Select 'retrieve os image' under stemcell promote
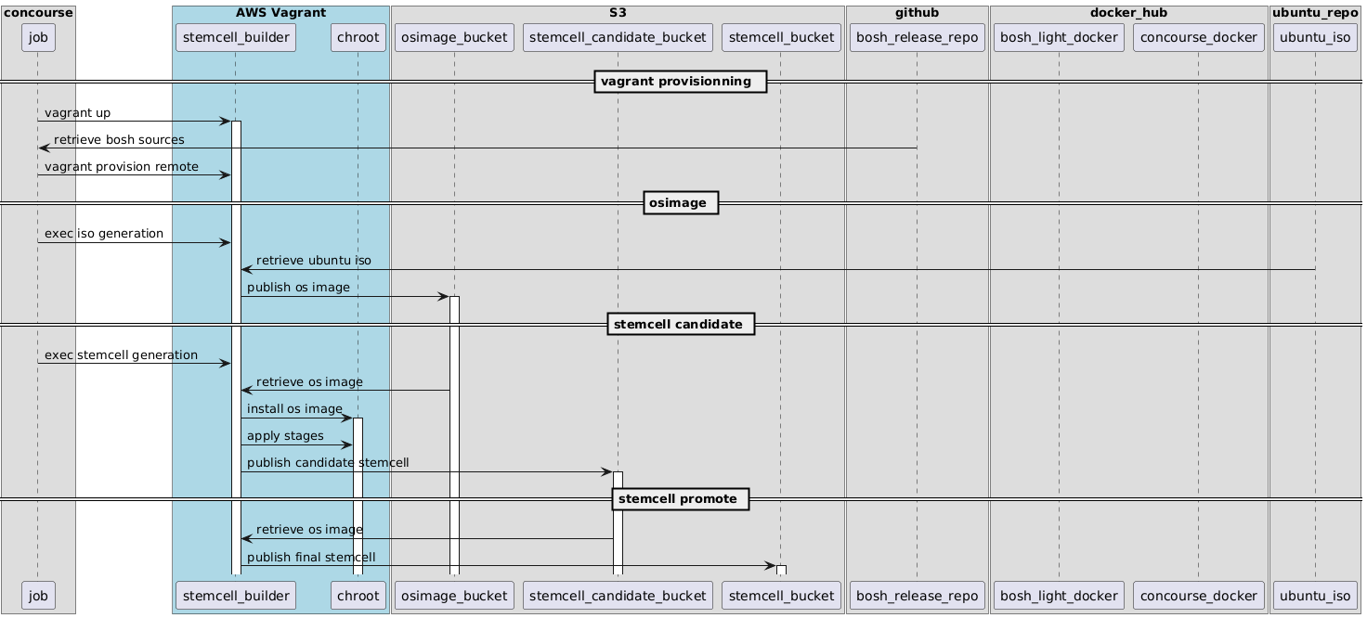 point(309,530)
